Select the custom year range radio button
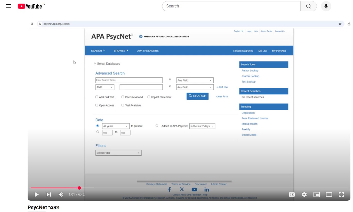The image size is (353, 212). tap(98, 132)
